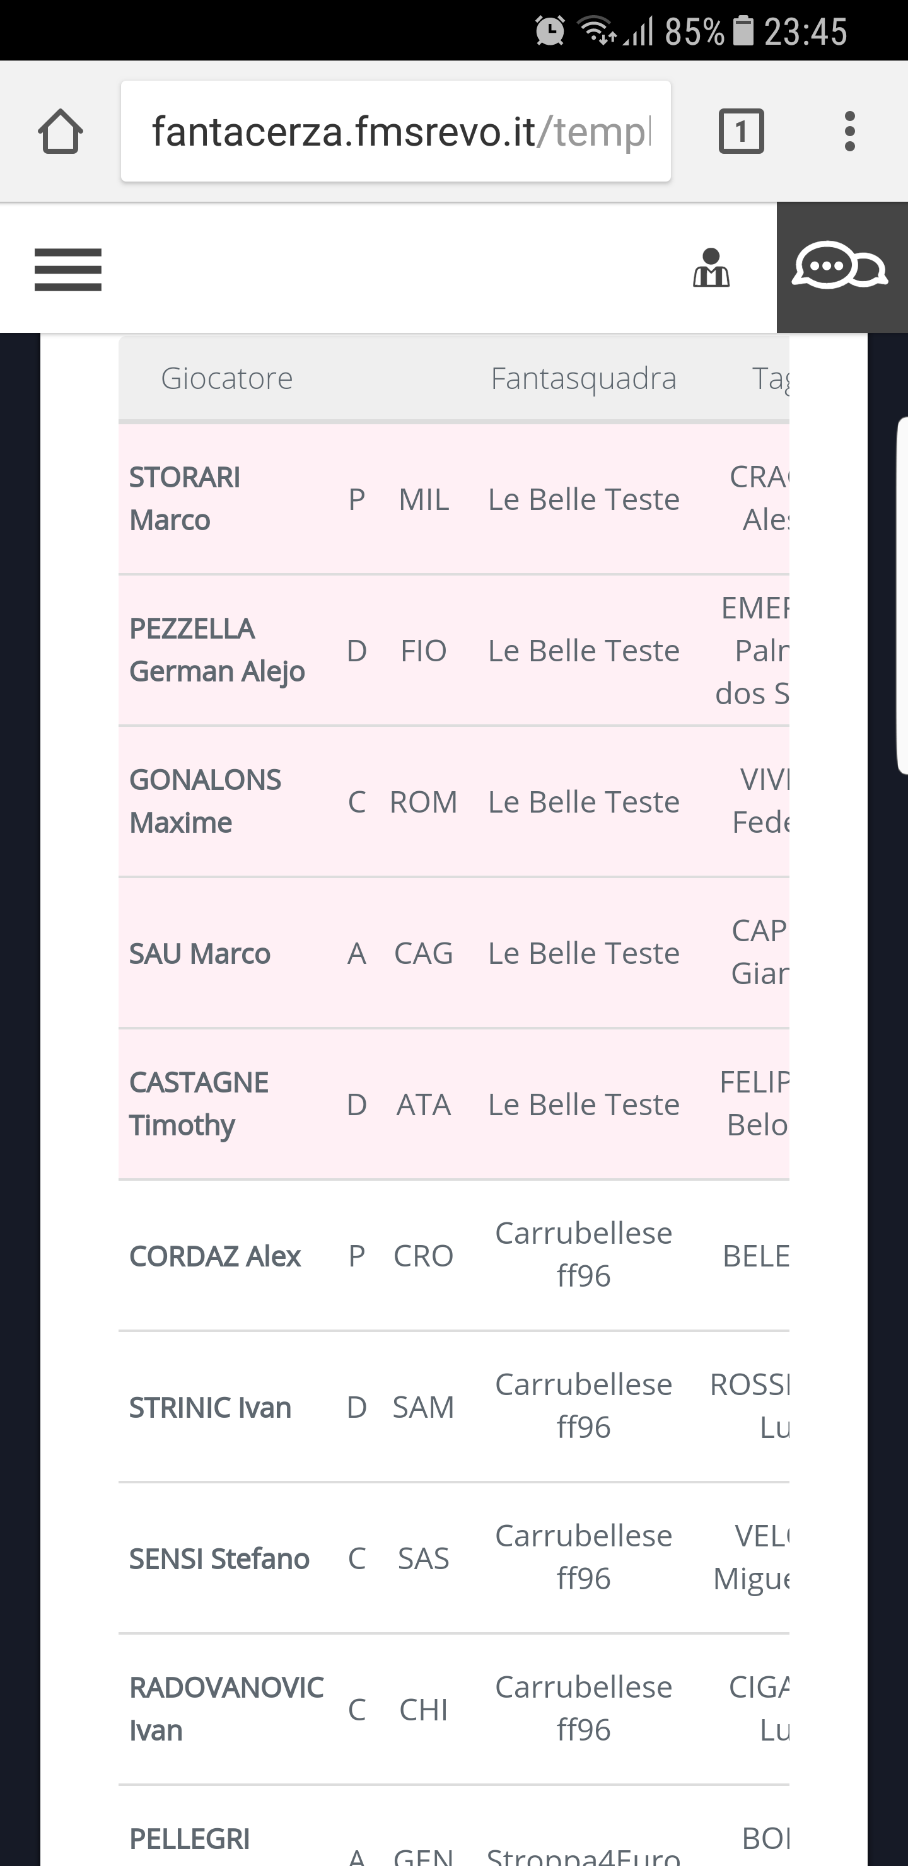Open the three-dot browser menu
Image resolution: width=908 pixels, height=1866 pixels.
pyautogui.click(x=849, y=132)
